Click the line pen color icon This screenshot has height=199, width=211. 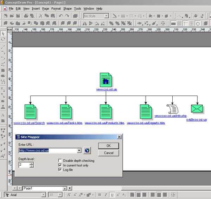tap(115, 16)
